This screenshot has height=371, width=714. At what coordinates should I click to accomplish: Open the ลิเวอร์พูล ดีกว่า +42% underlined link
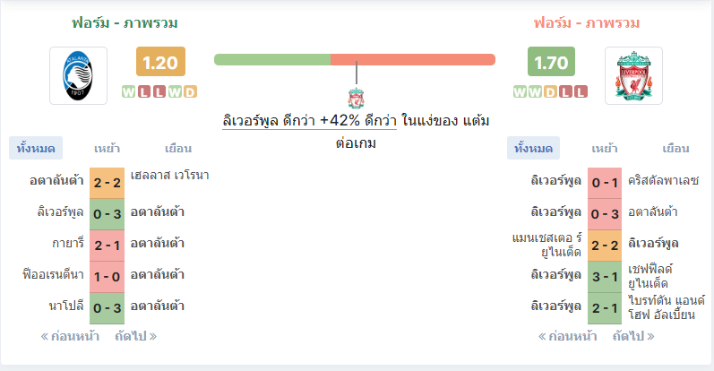pyautogui.click(x=309, y=121)
